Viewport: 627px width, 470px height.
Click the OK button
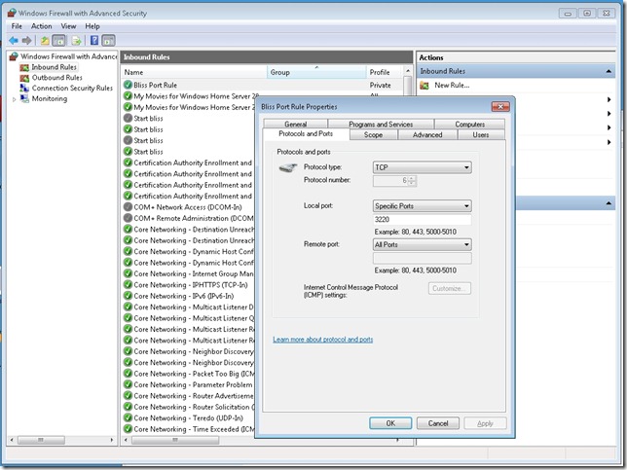(389, 423)
